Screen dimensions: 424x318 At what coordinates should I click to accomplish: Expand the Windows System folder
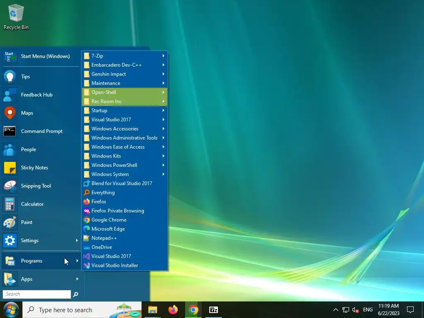tap(125, 174)
